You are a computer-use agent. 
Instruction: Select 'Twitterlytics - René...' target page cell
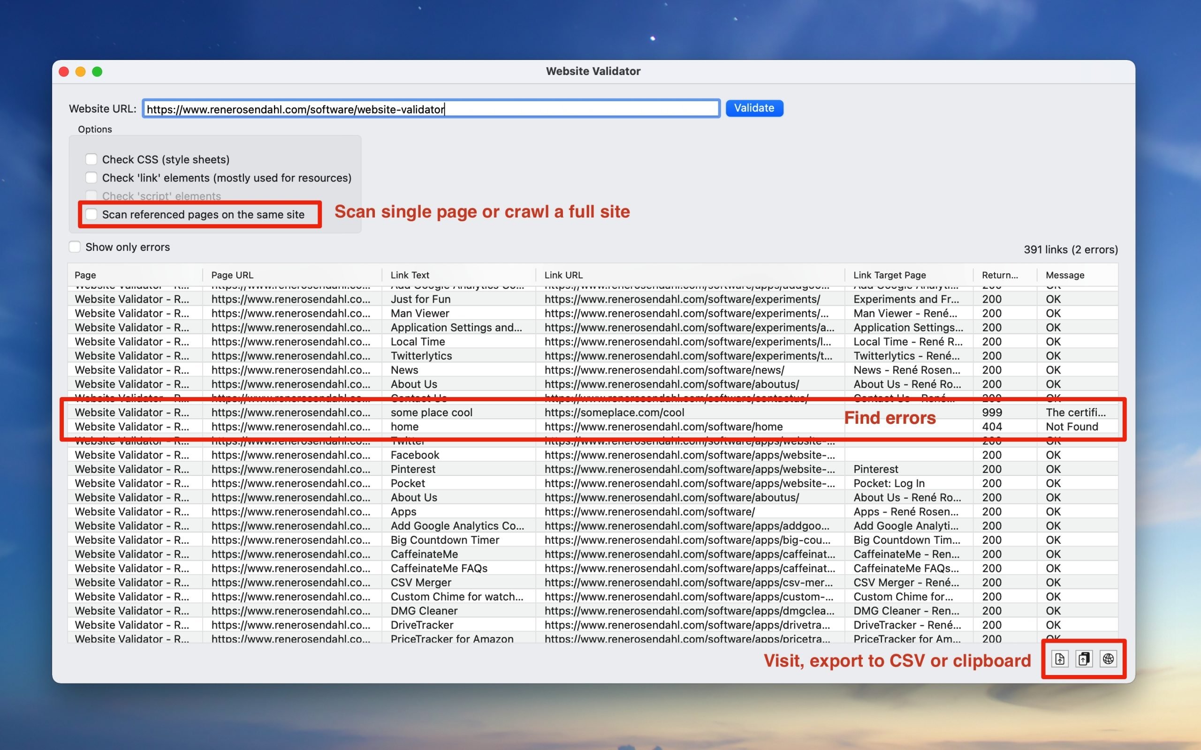click(x=907, y=356)
